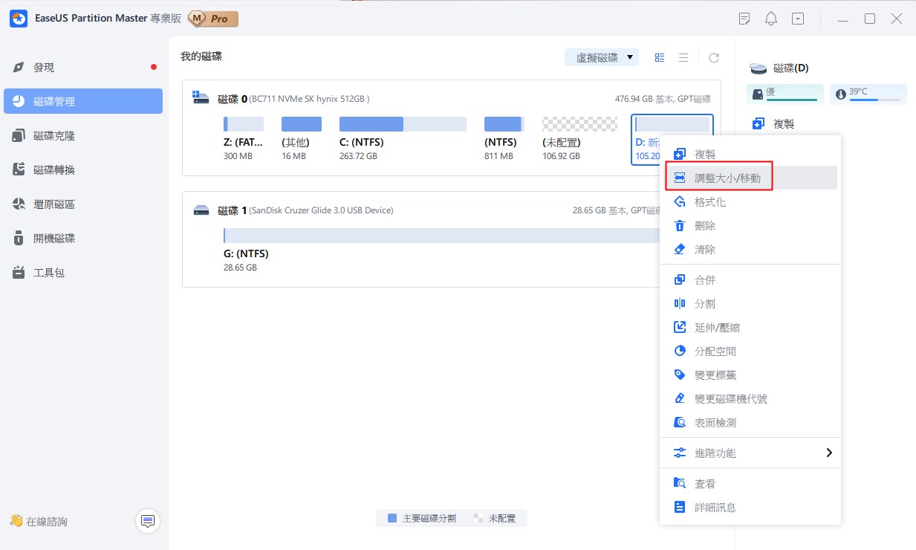Open 磁碟克隆 in the sidebar
Viewport: 916px width, 550px height.
click(x=54, y=136)
